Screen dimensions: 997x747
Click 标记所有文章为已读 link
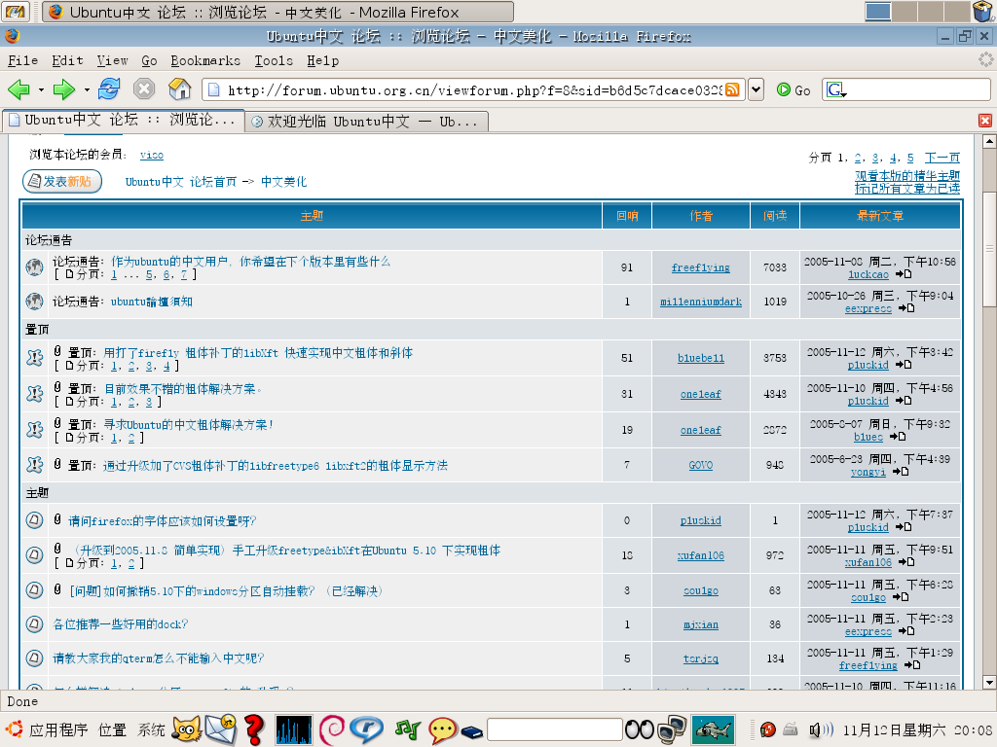(x=907, y=189)
